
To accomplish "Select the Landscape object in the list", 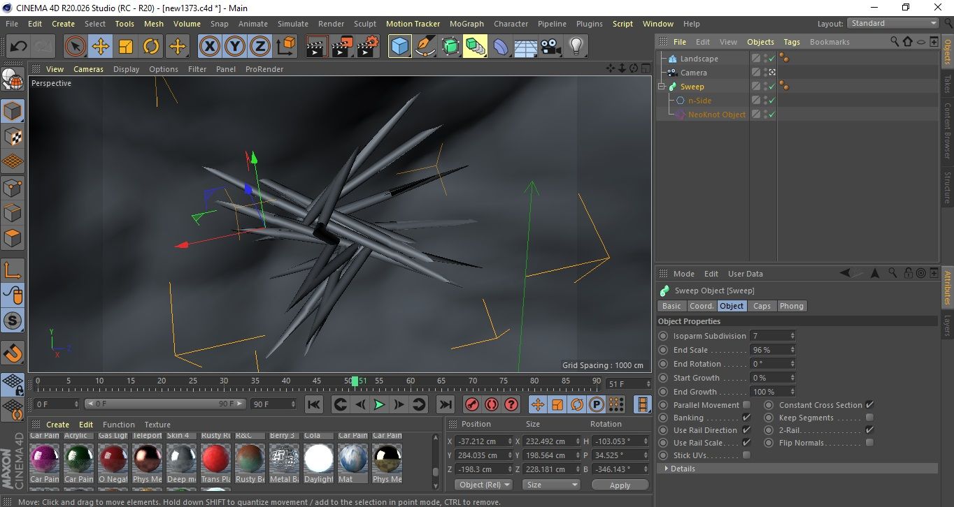I will tap(699, 59).
